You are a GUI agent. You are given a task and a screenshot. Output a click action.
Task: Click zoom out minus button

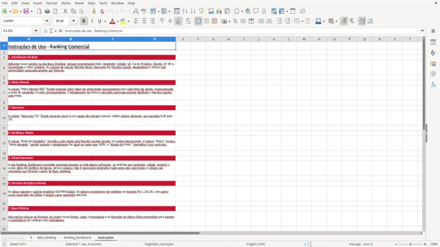(x=396, y=244)
